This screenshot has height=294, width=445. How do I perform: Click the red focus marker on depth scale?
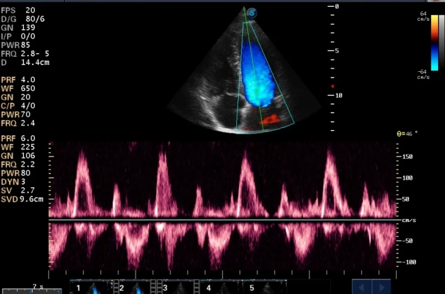coord(333,86)
